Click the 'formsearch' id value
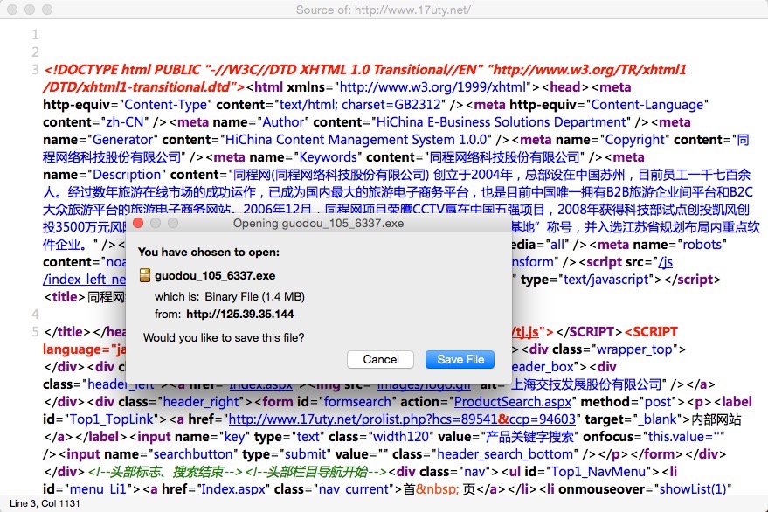The height and width of the screenshot is (512, 768). click(357, 402)
